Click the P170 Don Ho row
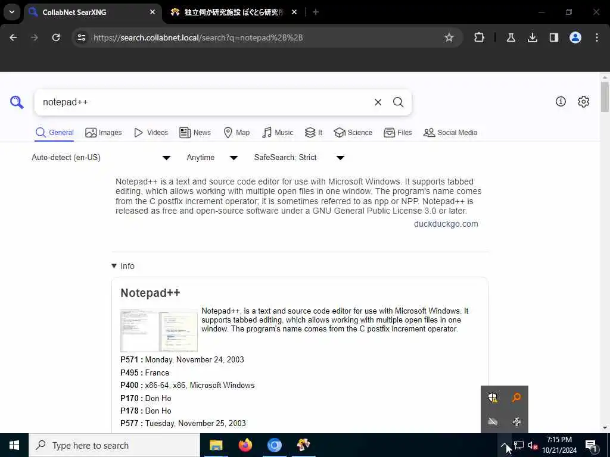610x457 pixels. 146,398
